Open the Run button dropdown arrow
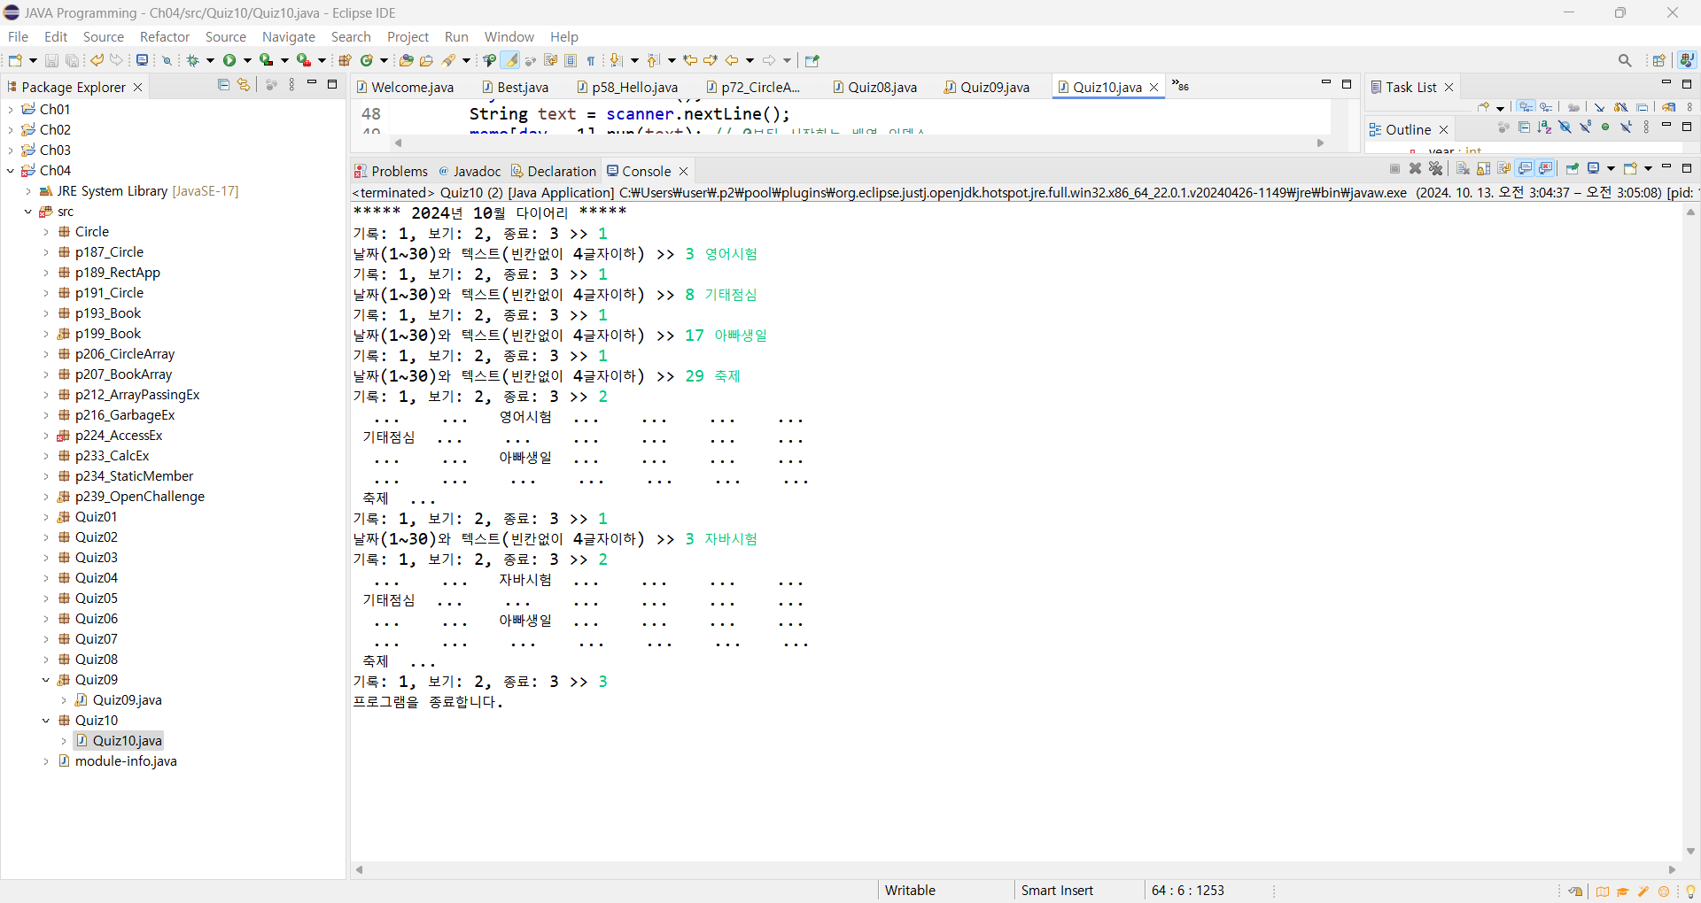The image size is (1701, 903). (x=247, y=60)
